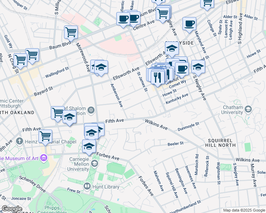Click the Bayard St street label
Viewport: 266px width, 213px height.
[x=43, y=91]
